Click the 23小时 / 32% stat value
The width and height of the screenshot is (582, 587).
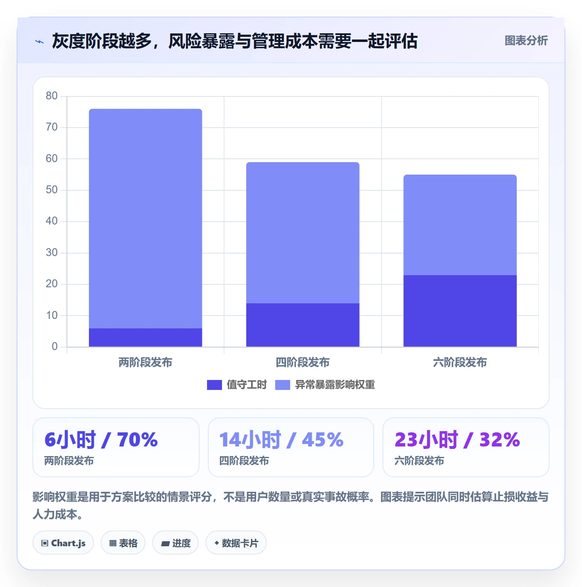click(457, 440)
